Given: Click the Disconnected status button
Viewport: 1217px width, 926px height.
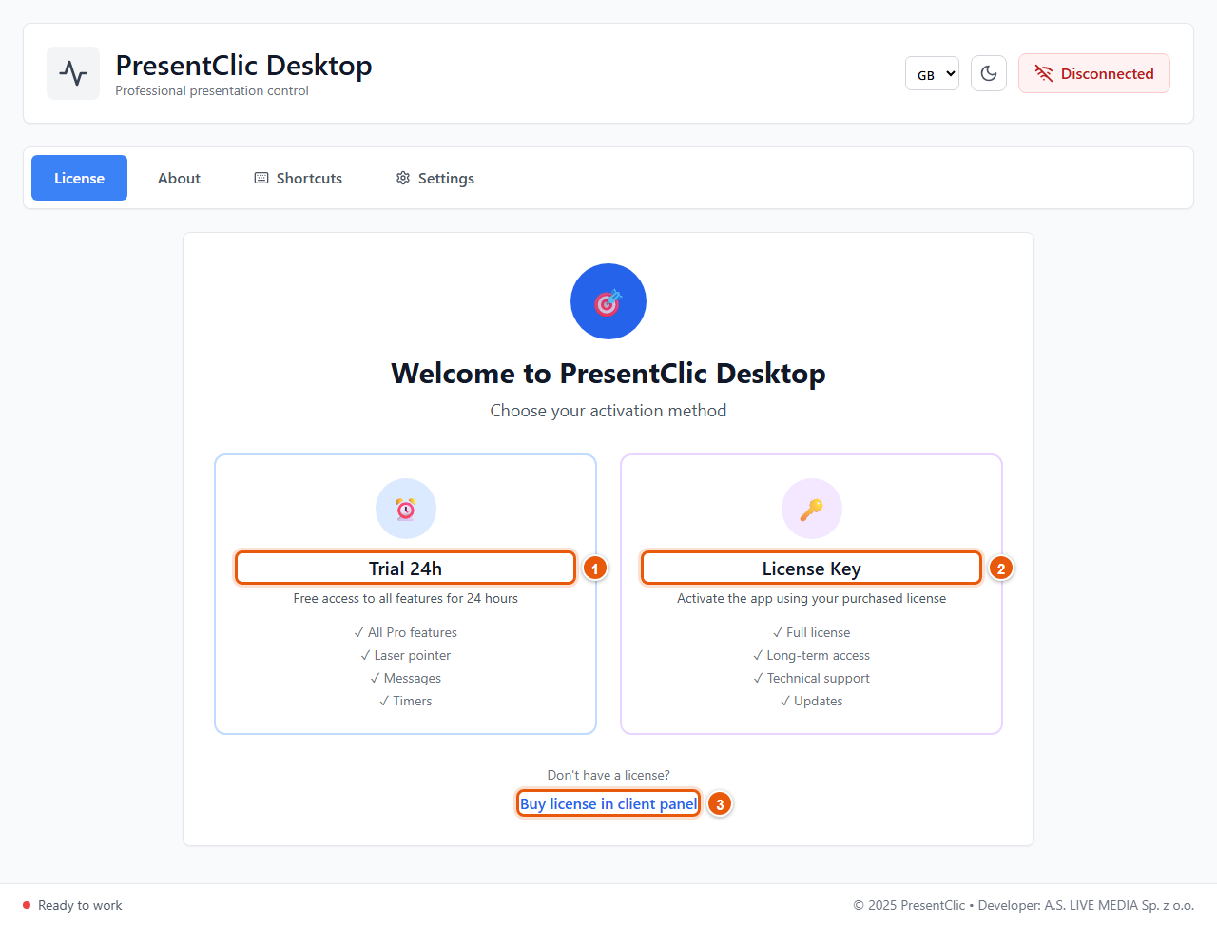Looking at the screenshot, I should [x=1094, y=73].
